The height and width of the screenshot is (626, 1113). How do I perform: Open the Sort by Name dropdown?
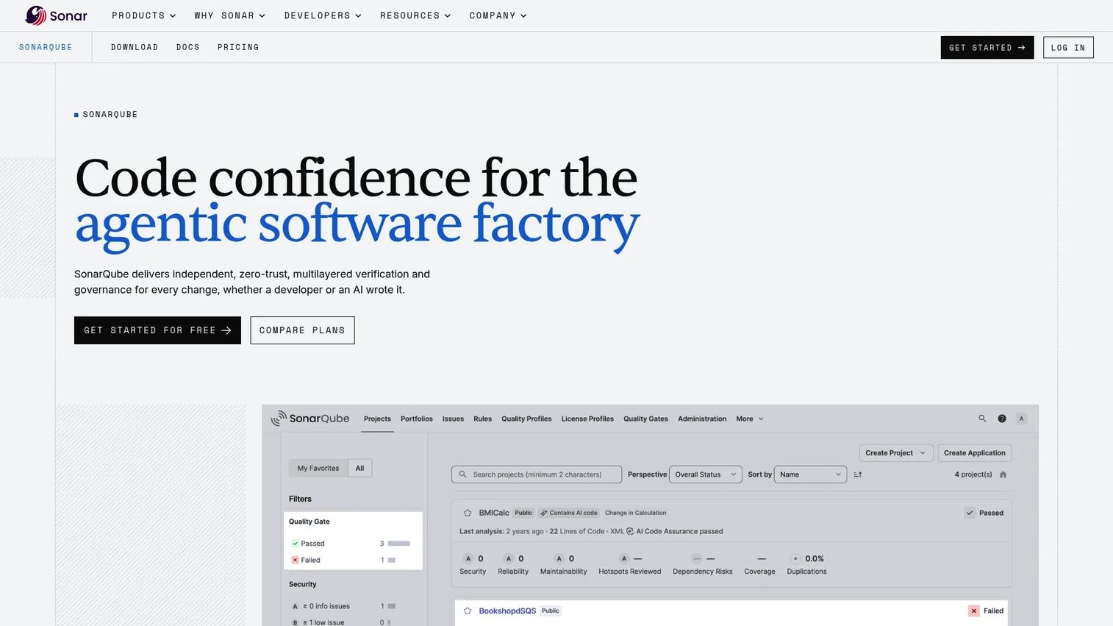pos(810,474)
